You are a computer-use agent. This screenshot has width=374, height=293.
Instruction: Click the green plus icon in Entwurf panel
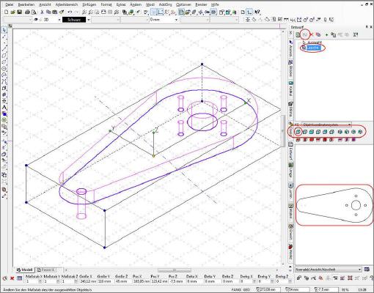[326, 35]
